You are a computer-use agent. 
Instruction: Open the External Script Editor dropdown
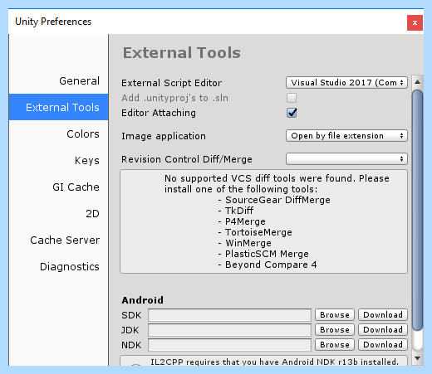346,83
